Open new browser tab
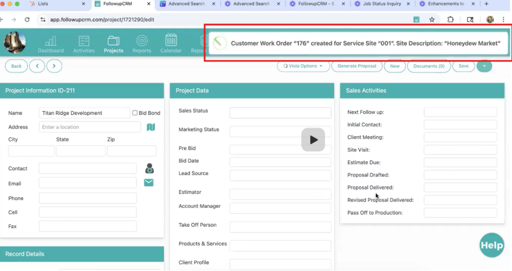This screenshot has width=512, height=271. click(x=486, y=4)
